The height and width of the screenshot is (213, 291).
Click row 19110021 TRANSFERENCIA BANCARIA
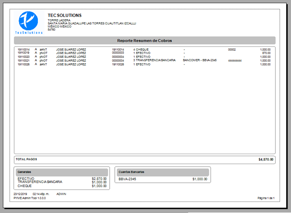144,60
